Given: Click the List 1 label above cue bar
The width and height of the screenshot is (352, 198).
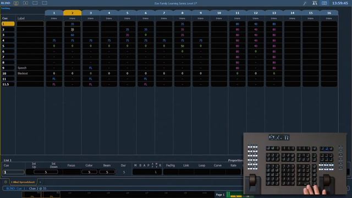Looking at the screenshot, I should (7, 160).
